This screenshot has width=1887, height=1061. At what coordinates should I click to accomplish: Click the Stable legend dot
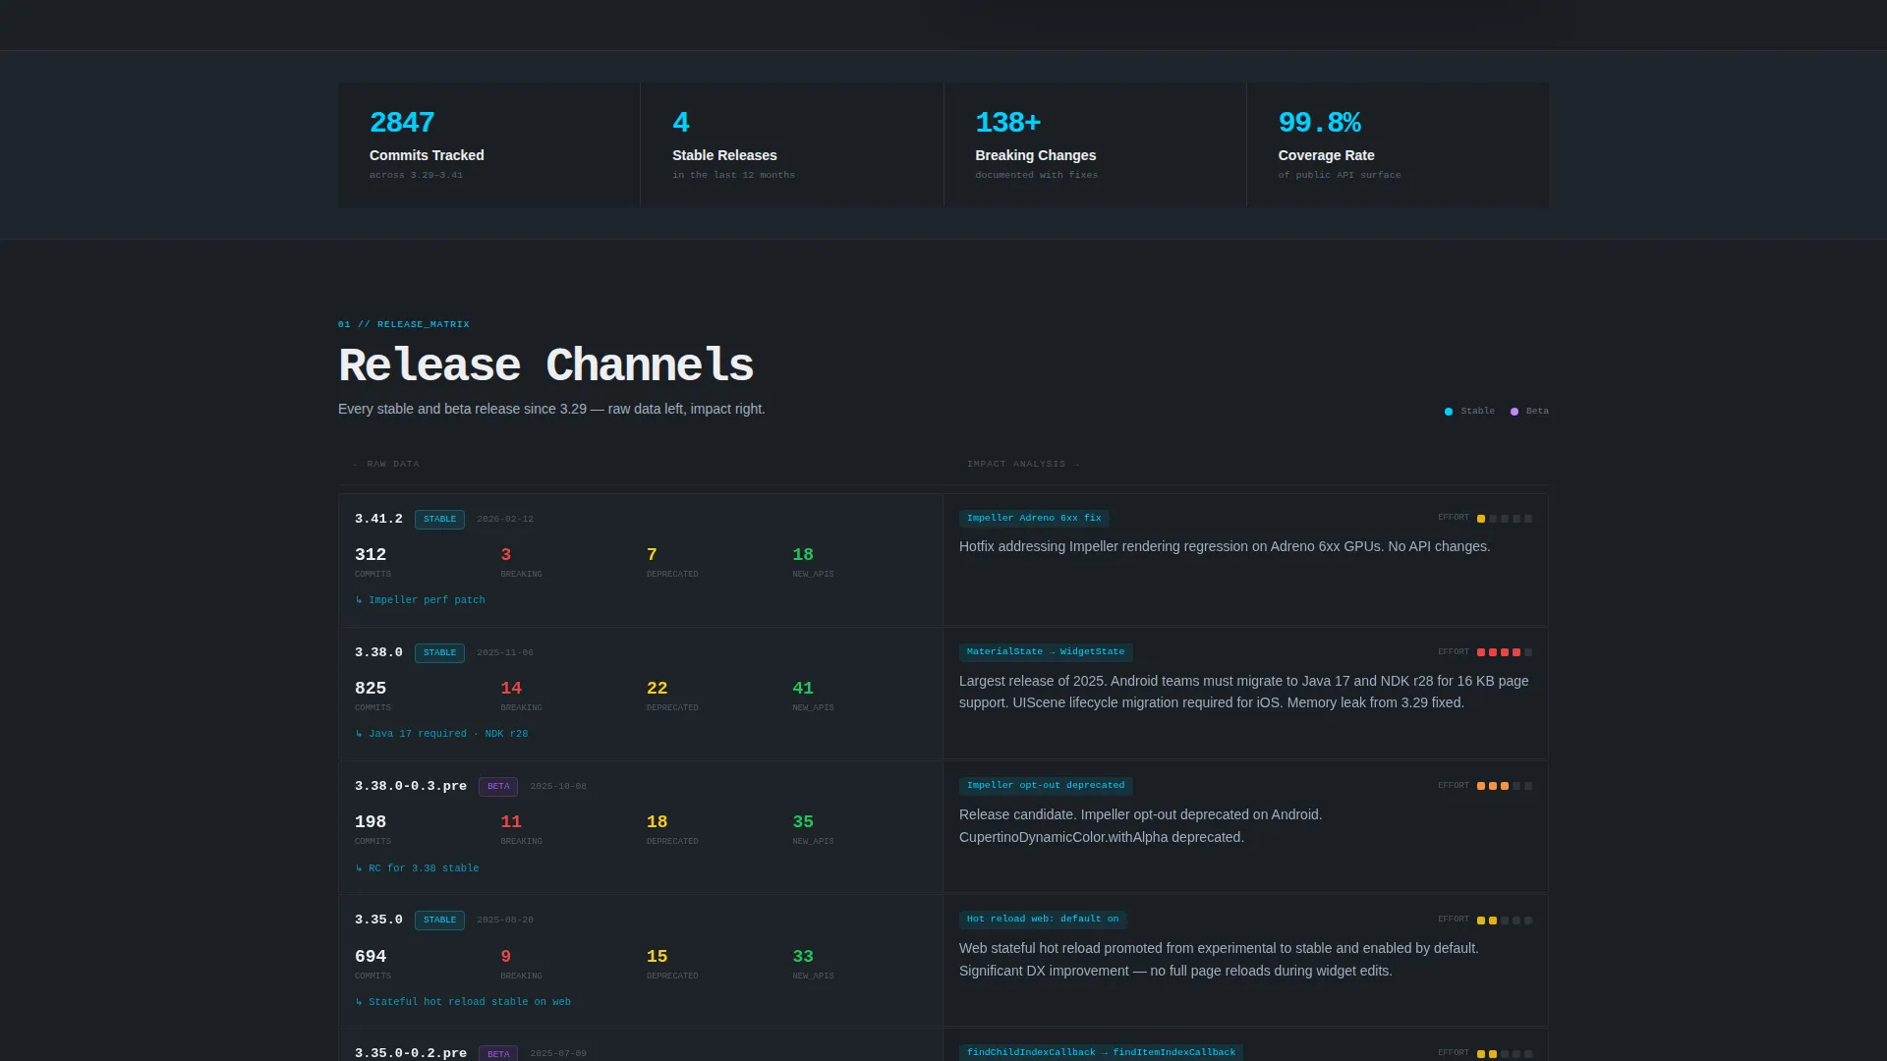[x=1449, y=412]
